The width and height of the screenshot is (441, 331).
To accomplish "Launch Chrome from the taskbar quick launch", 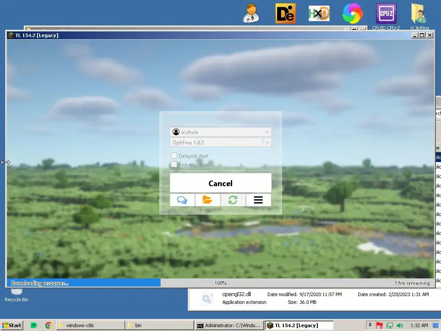I will tap(48, 325).
